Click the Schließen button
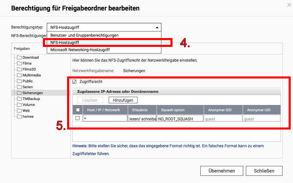This screenshot has width=293, height=183. (x=264, y=171)
